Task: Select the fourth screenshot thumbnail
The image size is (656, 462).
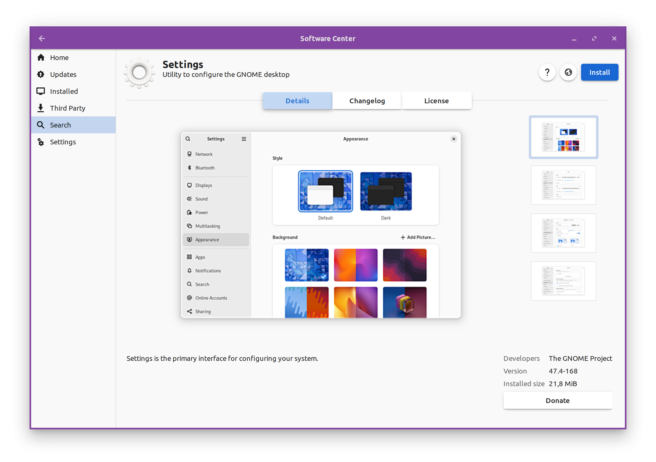Action: [x=563, y=281]
